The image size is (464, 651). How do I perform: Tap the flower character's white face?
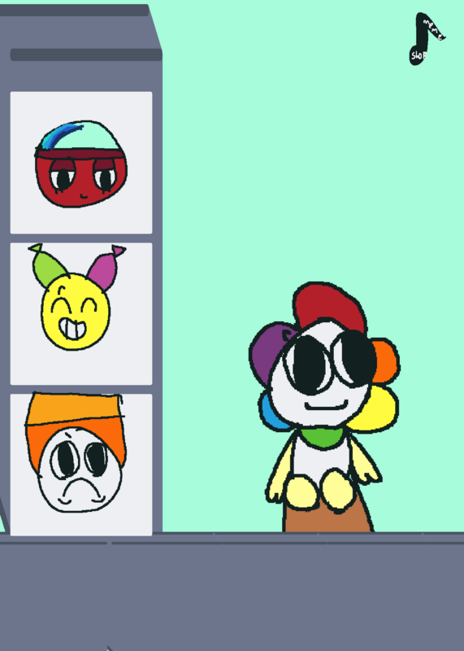(x=319, y=378)
